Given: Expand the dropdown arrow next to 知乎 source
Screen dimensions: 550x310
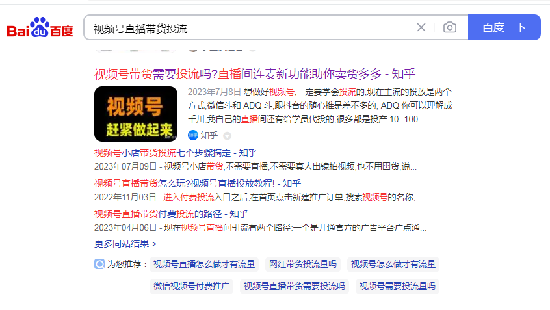Looking at the screenshot, I should (228, 136).
